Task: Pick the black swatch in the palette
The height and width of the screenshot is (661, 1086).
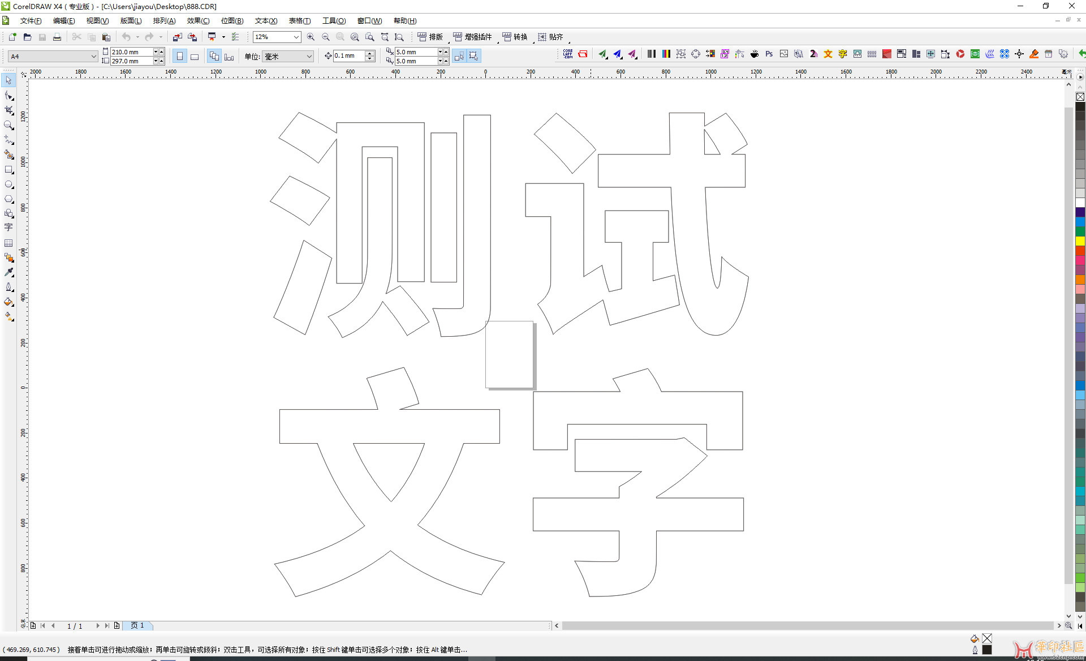Action: tap(1080, 106)
